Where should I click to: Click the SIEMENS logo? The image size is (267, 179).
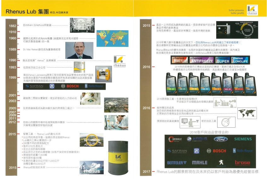pos(243,139)
